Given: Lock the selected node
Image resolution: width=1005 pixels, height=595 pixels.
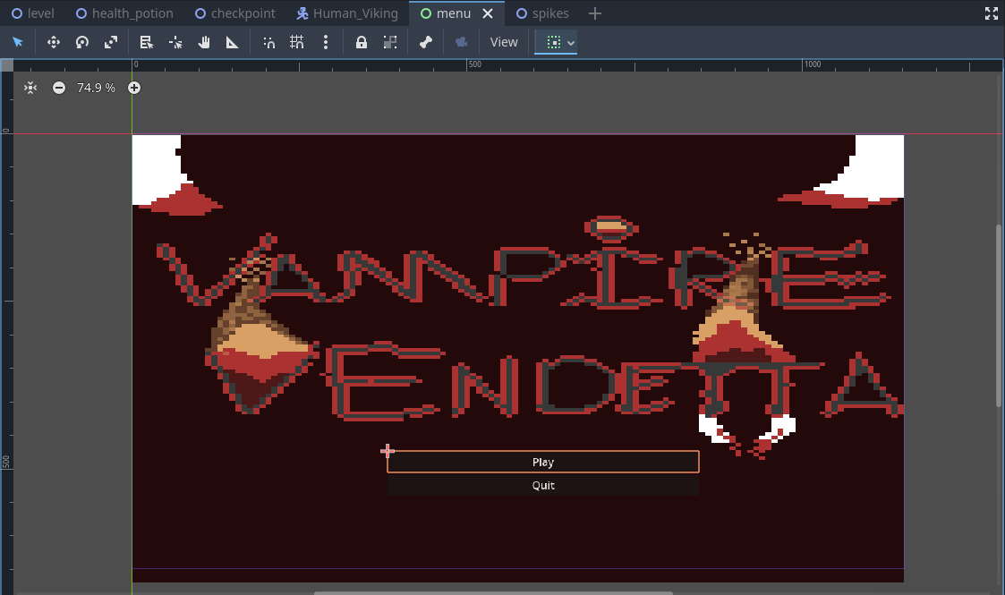Looking at the screenshot, I should (x=362, y=42).
